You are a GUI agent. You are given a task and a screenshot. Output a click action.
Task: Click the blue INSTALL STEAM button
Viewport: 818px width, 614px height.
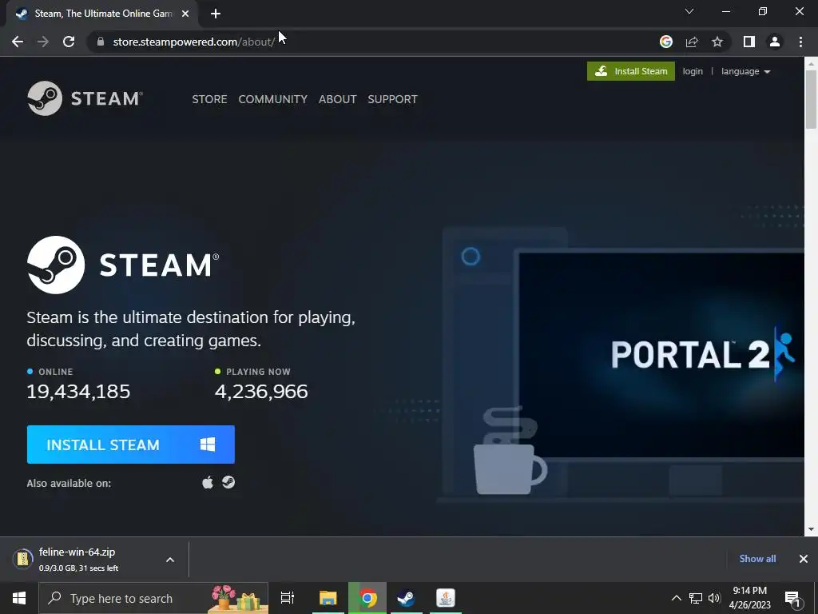click(130, 445)
